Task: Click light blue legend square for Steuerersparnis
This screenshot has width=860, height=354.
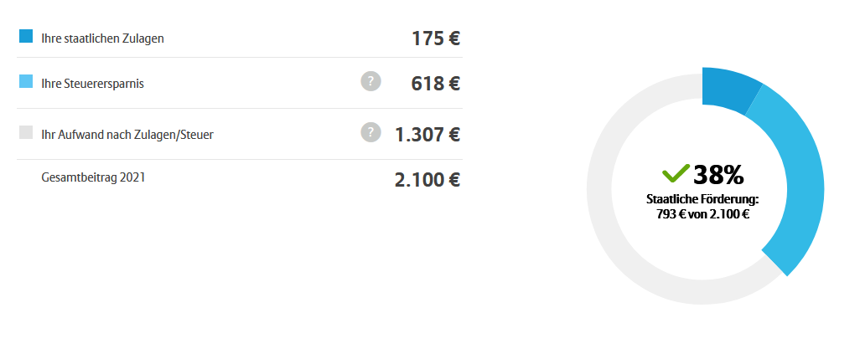Action: (x=26, y=82)
